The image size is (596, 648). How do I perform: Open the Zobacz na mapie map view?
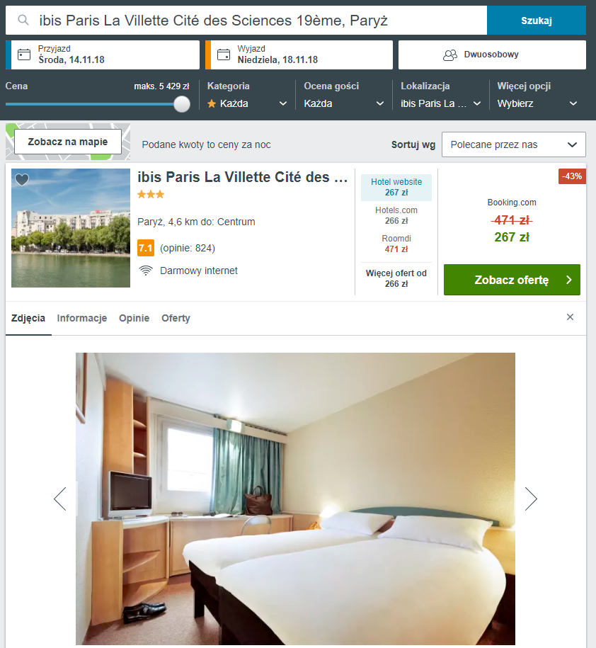68,142
